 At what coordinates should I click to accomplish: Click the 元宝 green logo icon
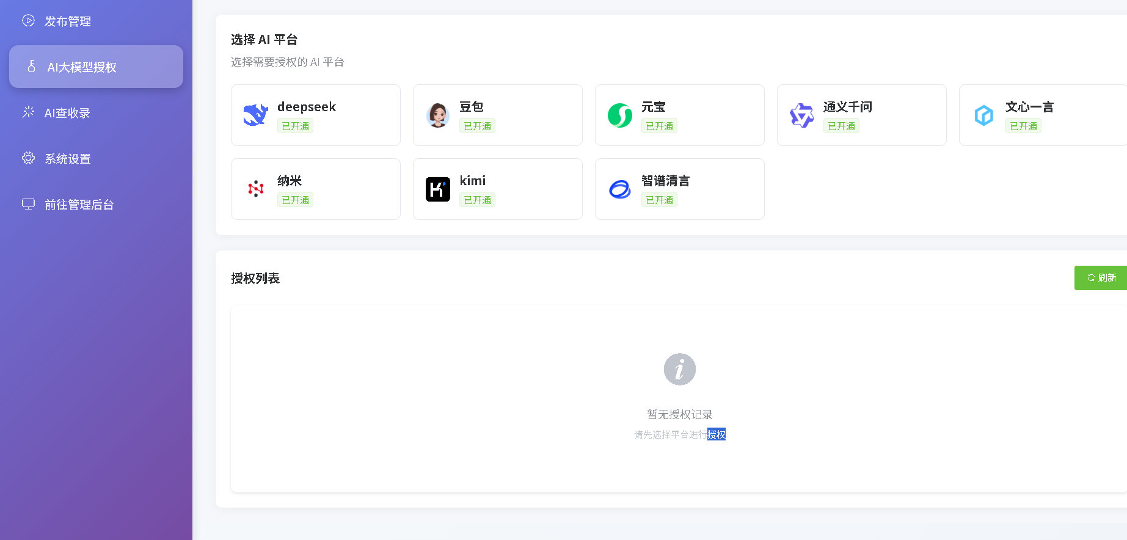[x=619, y=115]
